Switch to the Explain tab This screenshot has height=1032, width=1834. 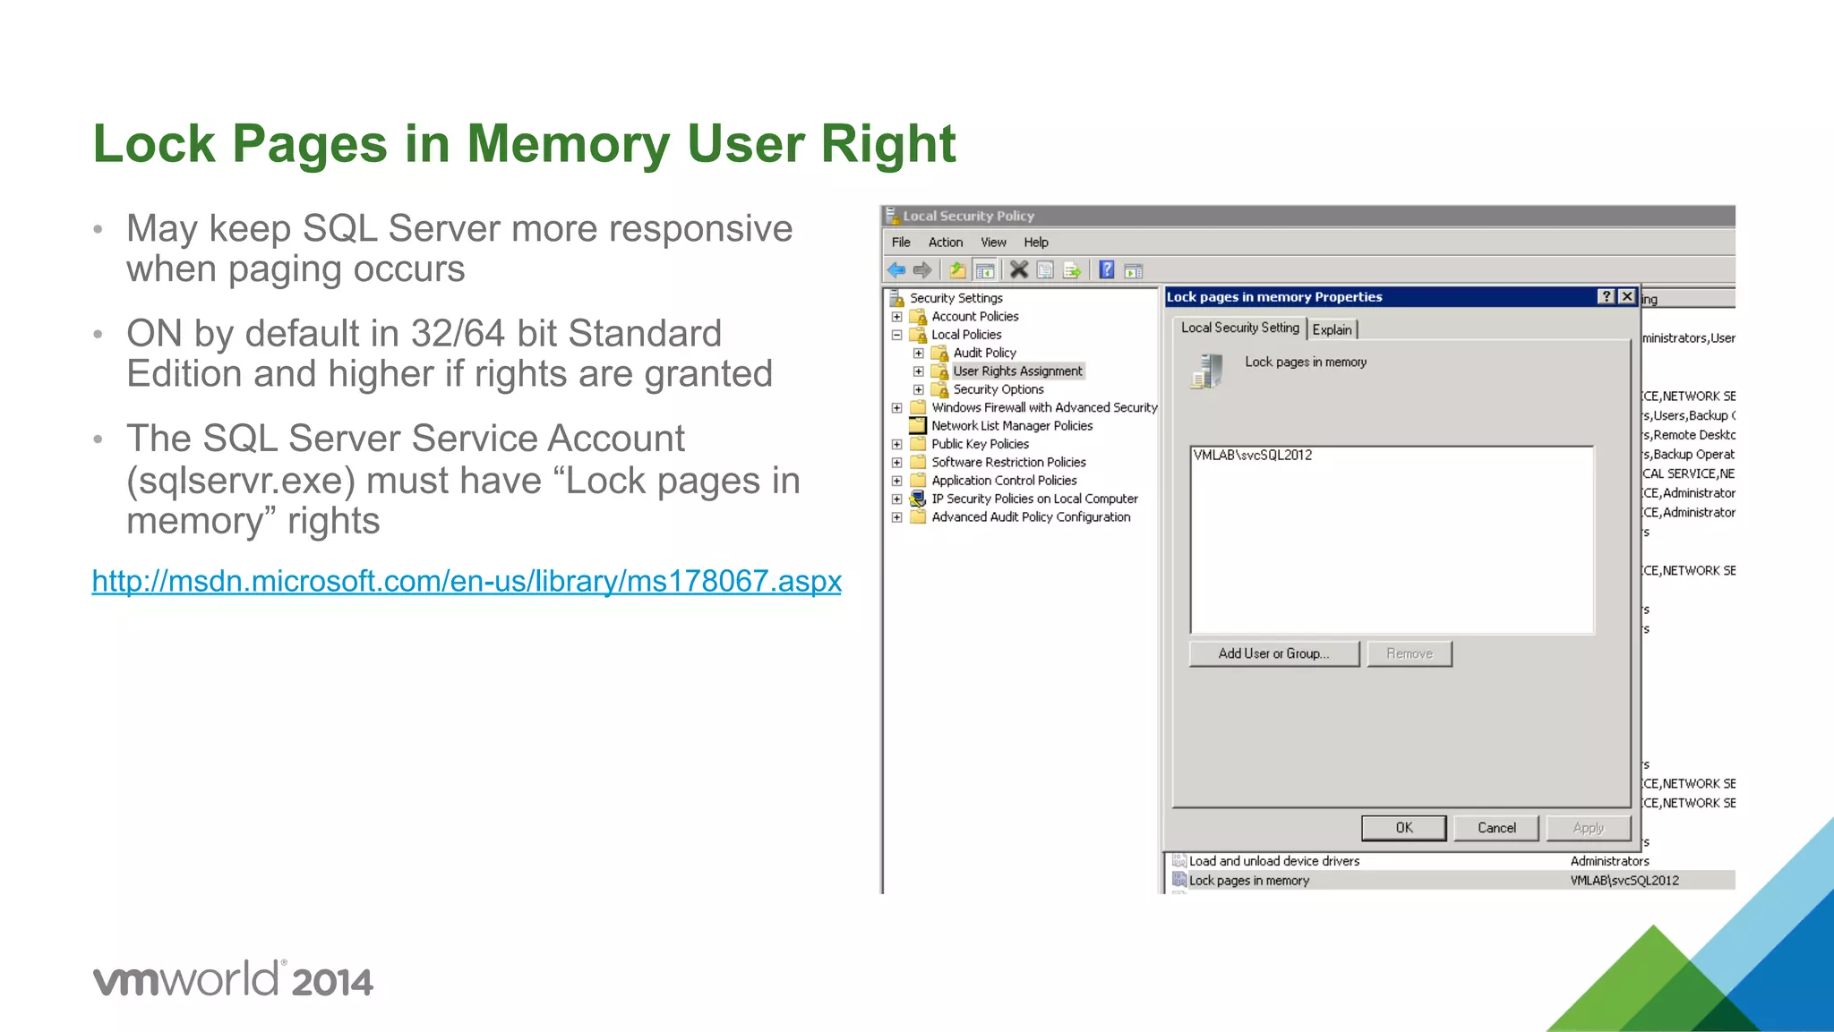(1333, 329)
